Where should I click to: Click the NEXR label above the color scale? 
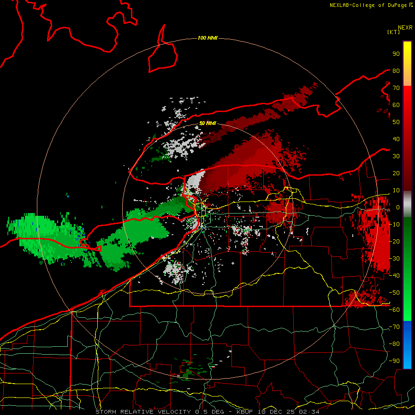tap(405, 28)
